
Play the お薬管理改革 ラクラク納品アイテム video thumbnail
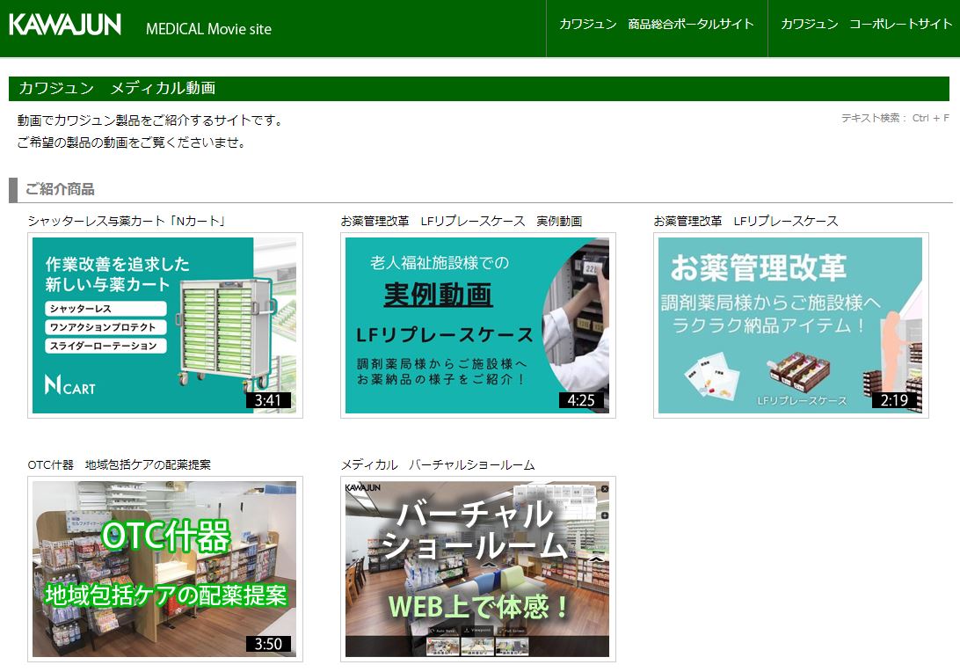790,325
